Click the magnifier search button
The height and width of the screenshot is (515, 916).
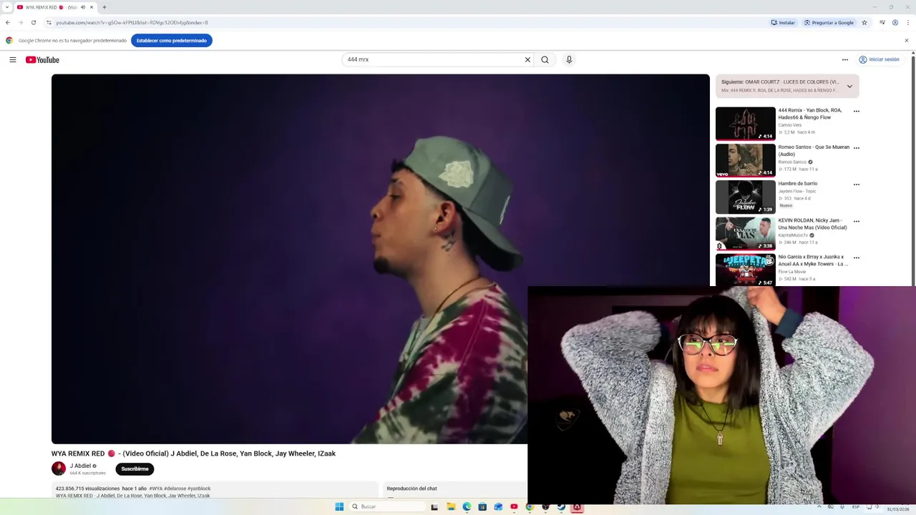pos(545,60)
